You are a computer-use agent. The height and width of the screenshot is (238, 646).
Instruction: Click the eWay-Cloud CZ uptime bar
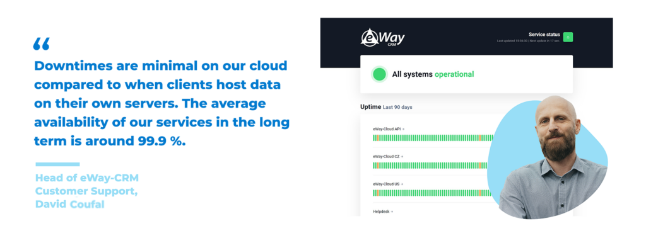(x=430, y=165)
